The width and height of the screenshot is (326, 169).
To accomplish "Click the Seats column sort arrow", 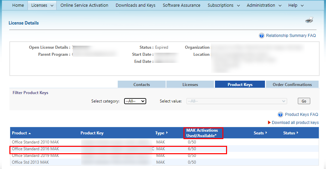I will [266, 133].
